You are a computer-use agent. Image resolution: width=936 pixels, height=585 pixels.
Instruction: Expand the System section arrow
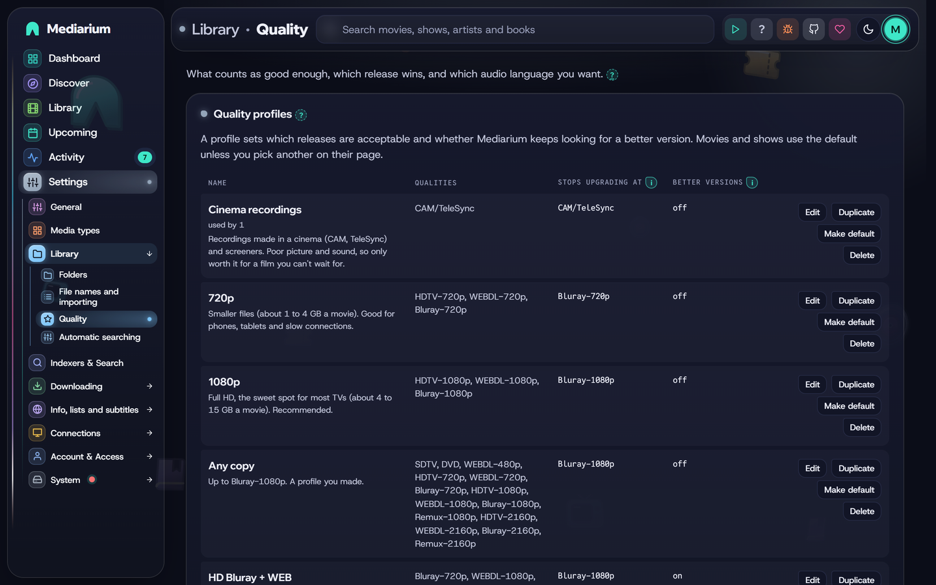[x=149, y=480]
